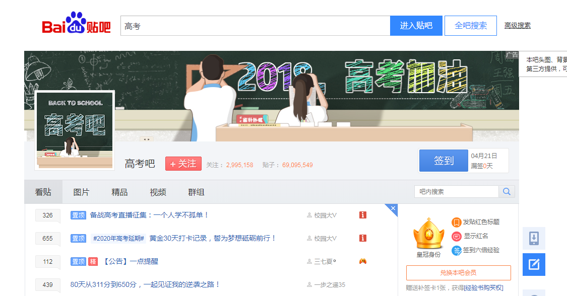
Task: Click the reply count 112
Action: (x=48, y=262)
